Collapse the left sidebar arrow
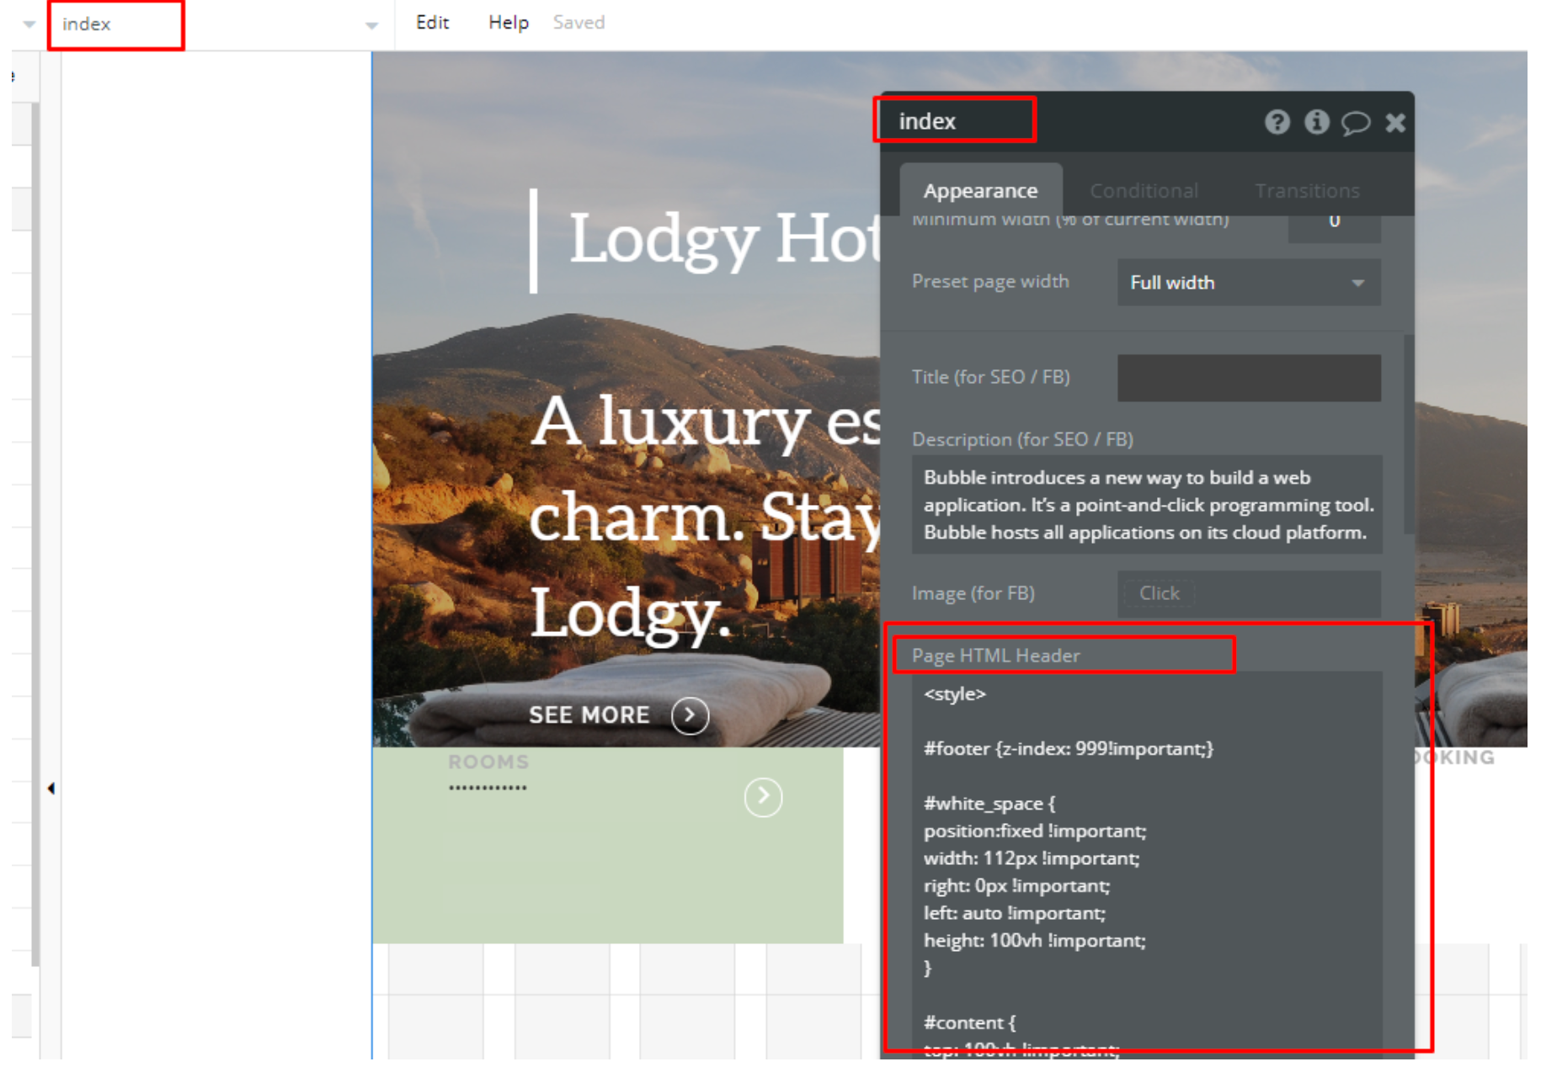The image size is (1541, 1067). [x=51, y=788]
